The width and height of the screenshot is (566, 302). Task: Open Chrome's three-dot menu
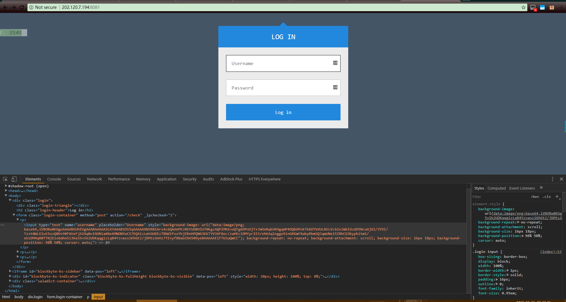click(561, 7)
